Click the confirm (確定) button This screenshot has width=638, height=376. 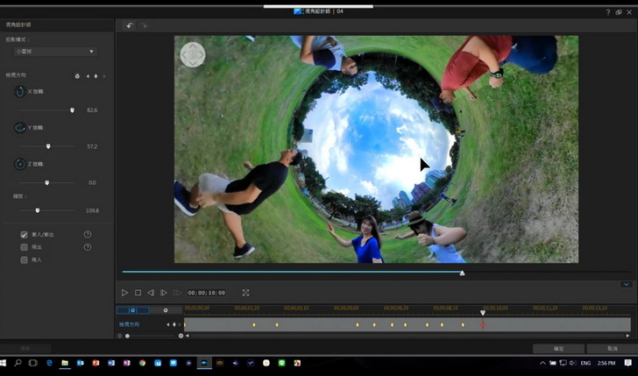[556, 349]
